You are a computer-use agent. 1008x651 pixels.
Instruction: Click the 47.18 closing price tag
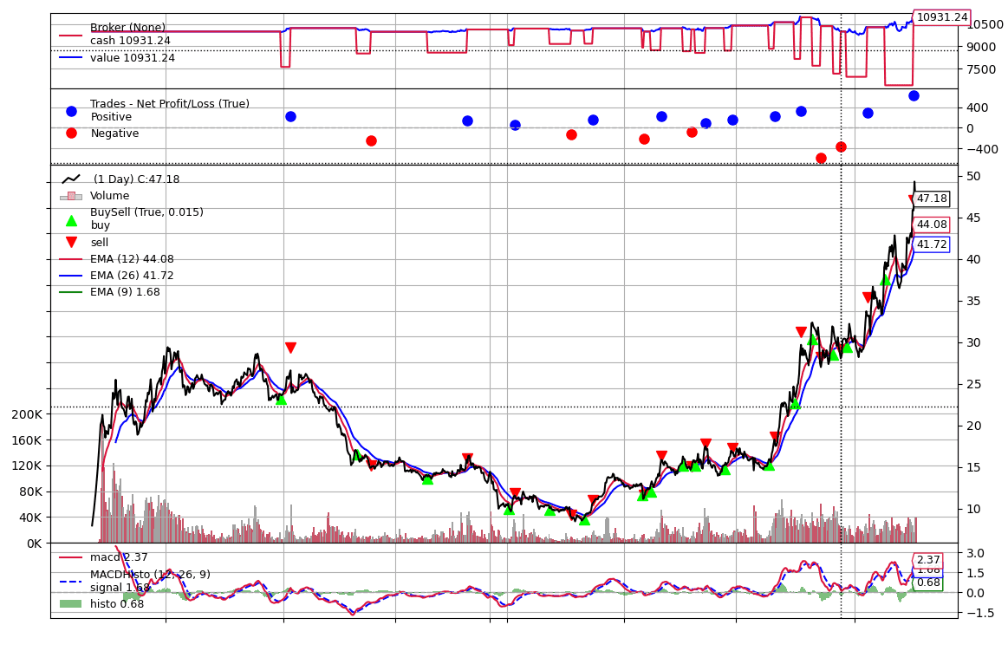pos(932,199)
